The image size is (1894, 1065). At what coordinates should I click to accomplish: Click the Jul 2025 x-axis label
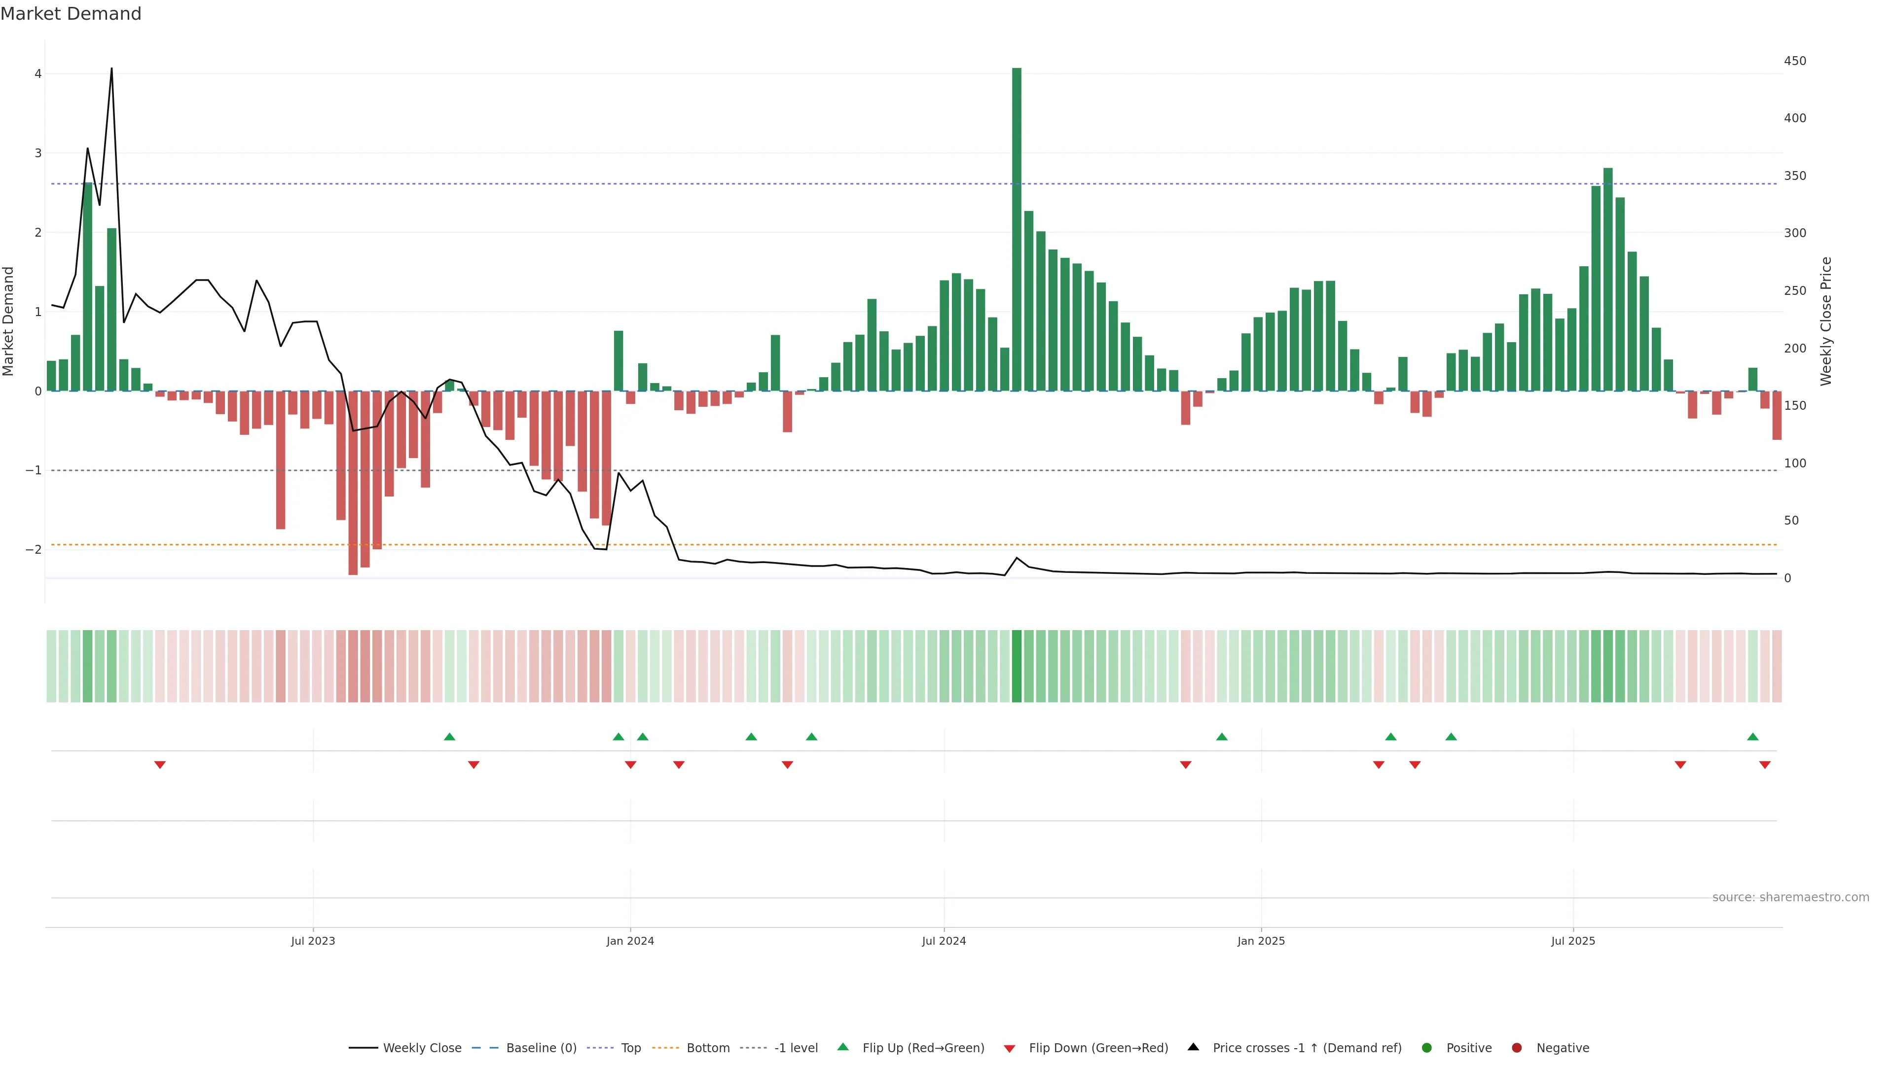click(1573, 941)
